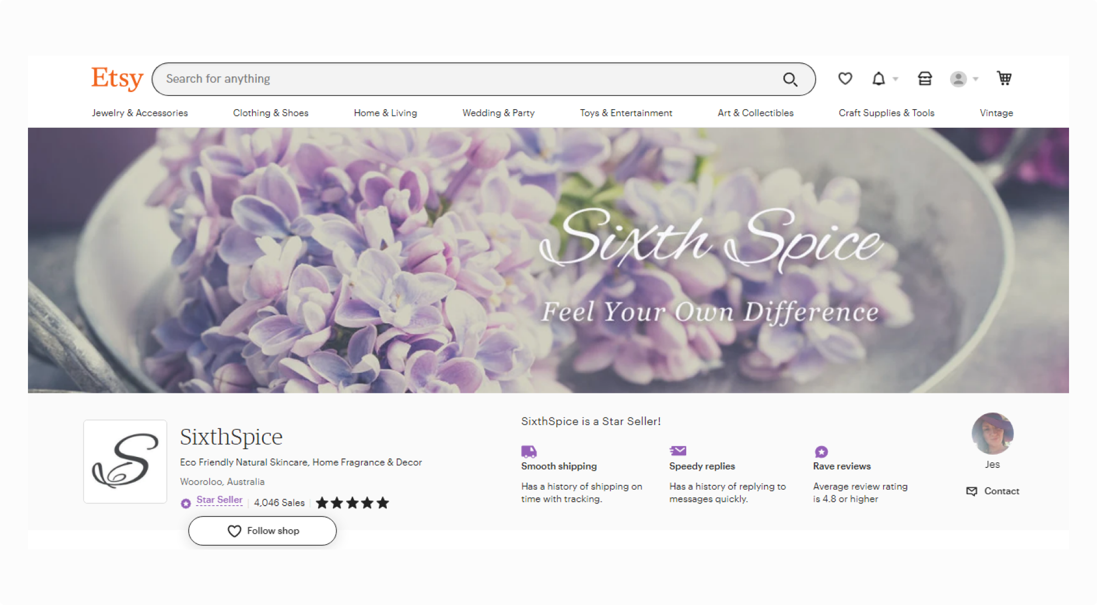
Task: Click the Contact envelope icon
Action: pos(971,491)
